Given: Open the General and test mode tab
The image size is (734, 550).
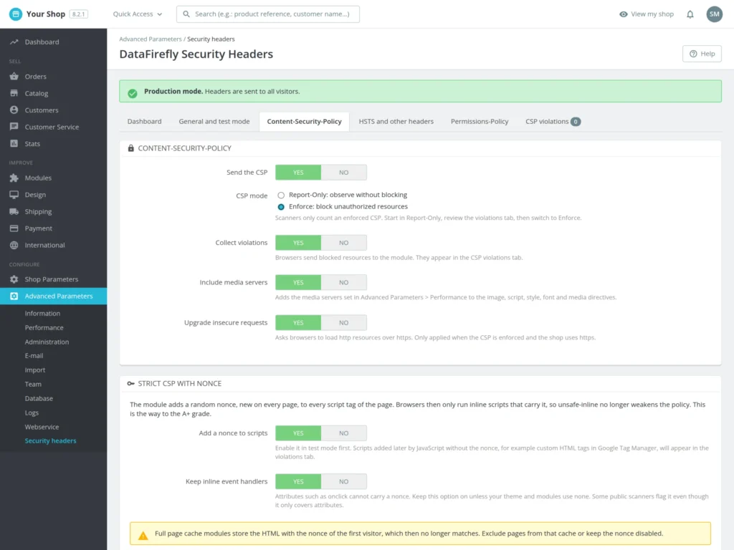Looking at the screenshot, I should [214, 122].
